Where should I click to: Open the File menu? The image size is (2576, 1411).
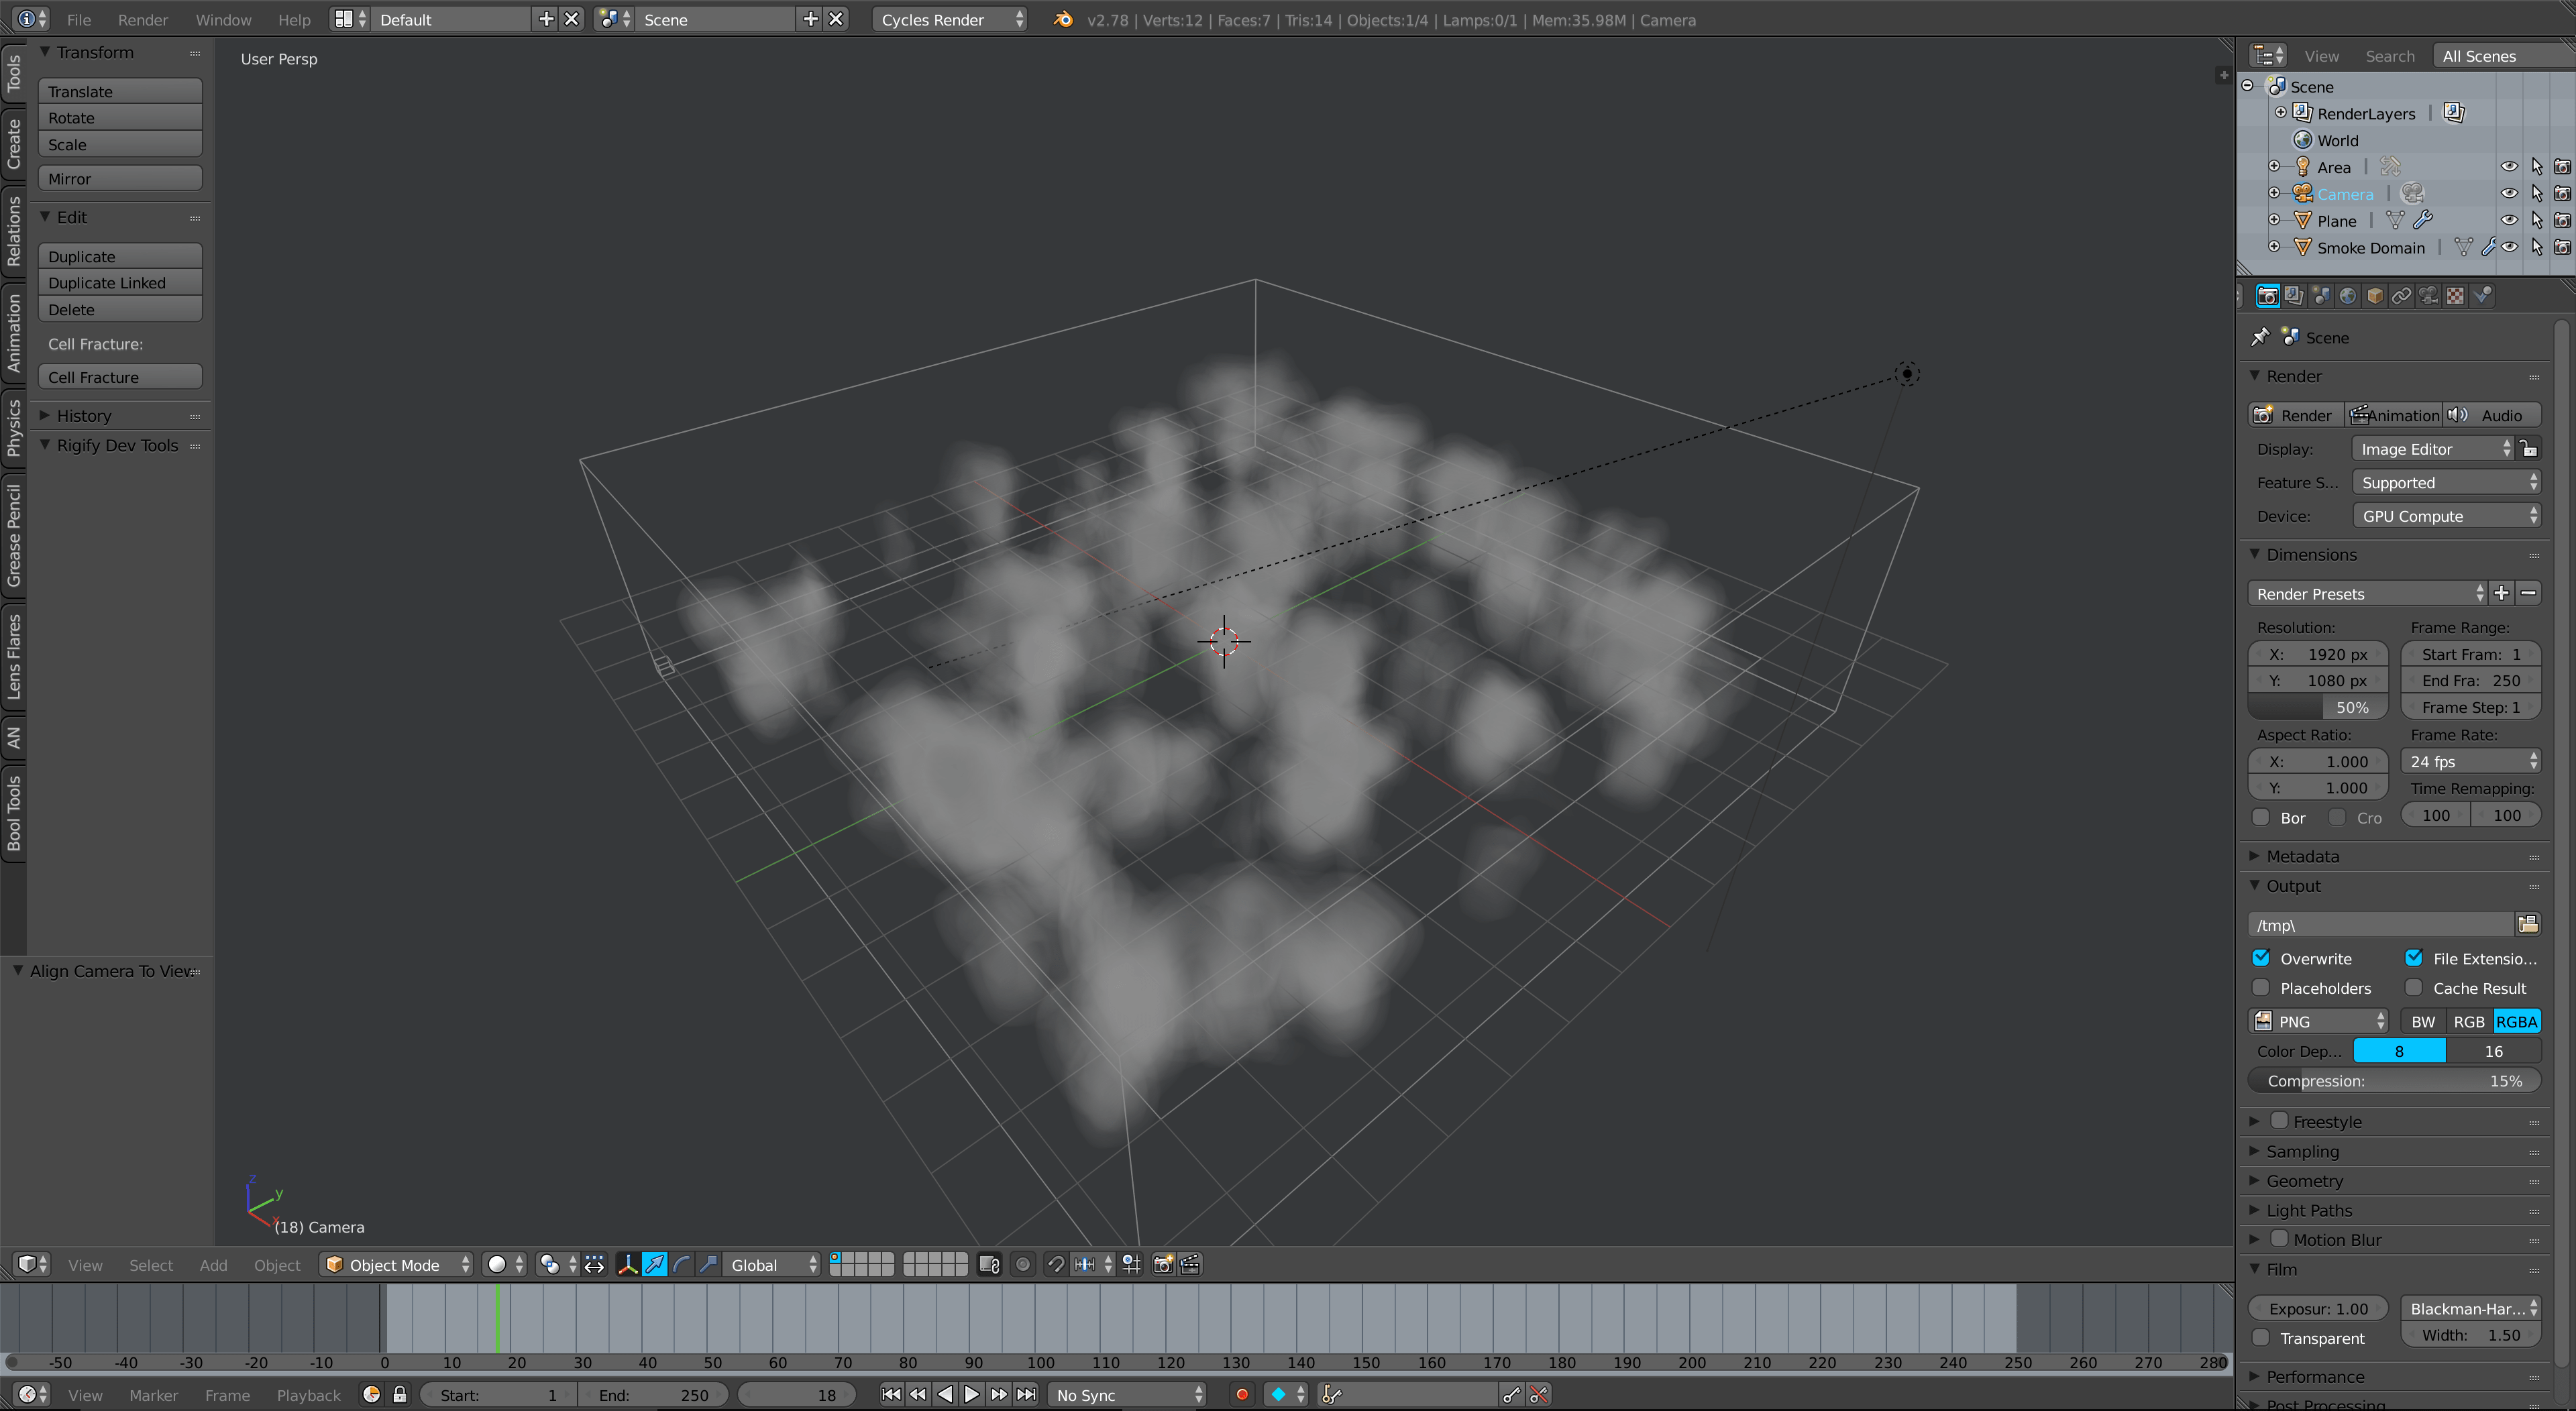click(78, 19)
